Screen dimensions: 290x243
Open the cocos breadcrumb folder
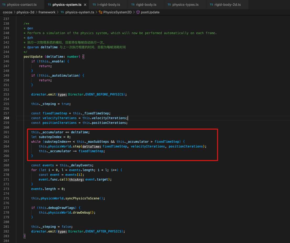[x=8, y=12]
